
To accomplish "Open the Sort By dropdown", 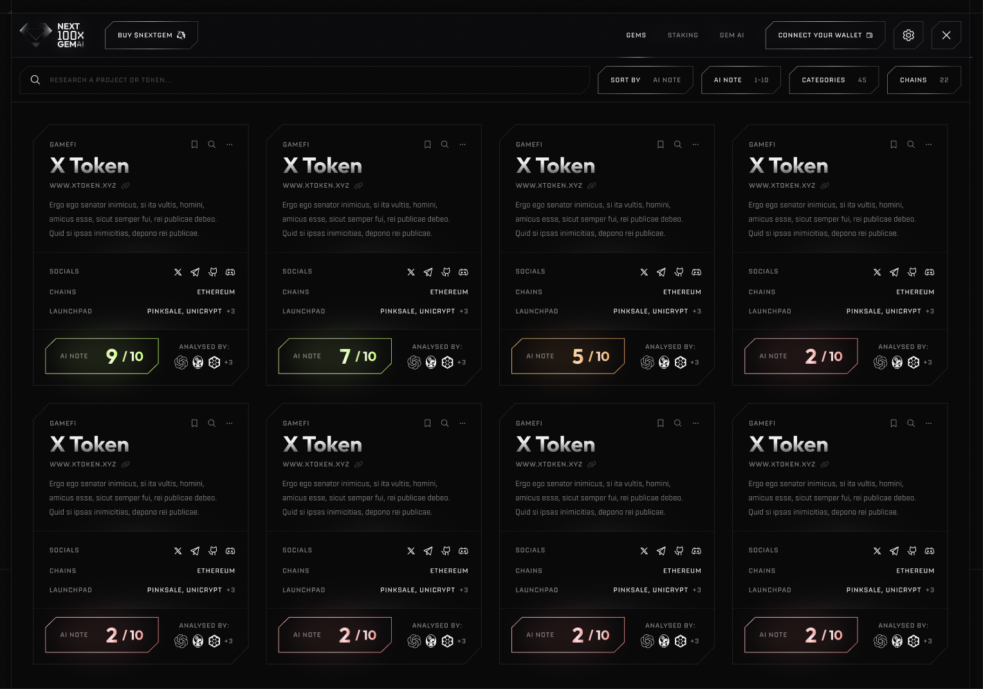I will pos(645,80).
